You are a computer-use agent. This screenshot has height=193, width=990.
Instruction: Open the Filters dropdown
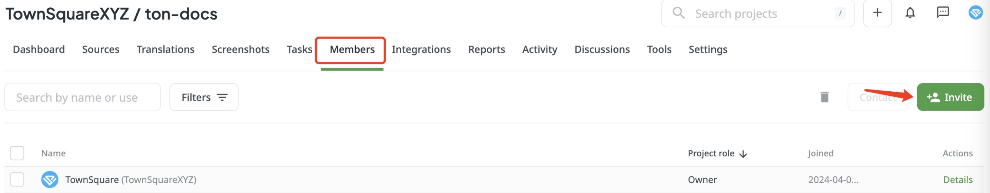(204, 97)
